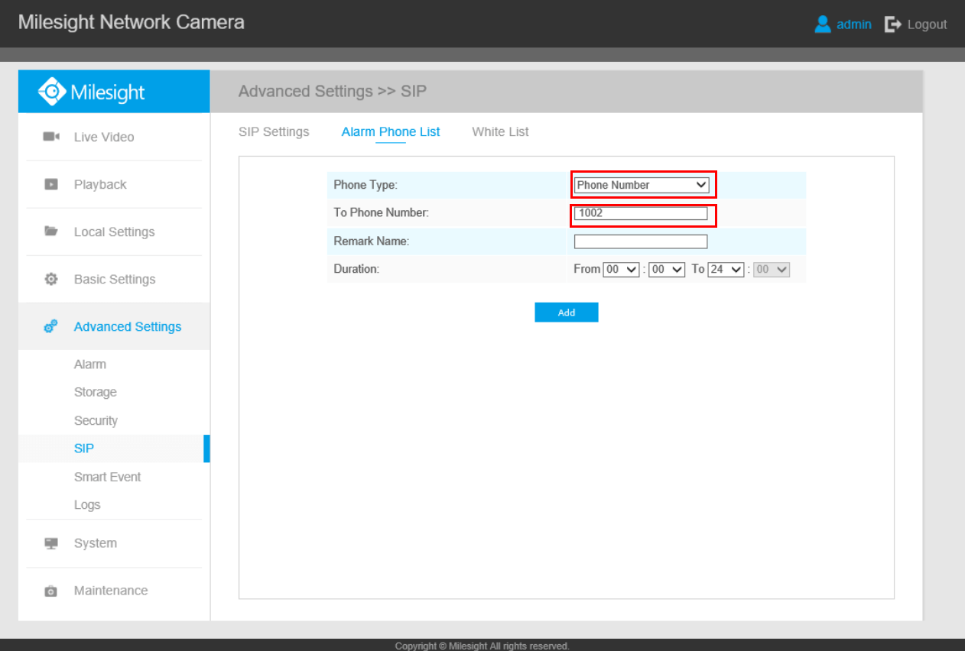This screenshot has width=965, height=651.
Task: Click the Remark Name input field
Action: [x=641, y=241]
